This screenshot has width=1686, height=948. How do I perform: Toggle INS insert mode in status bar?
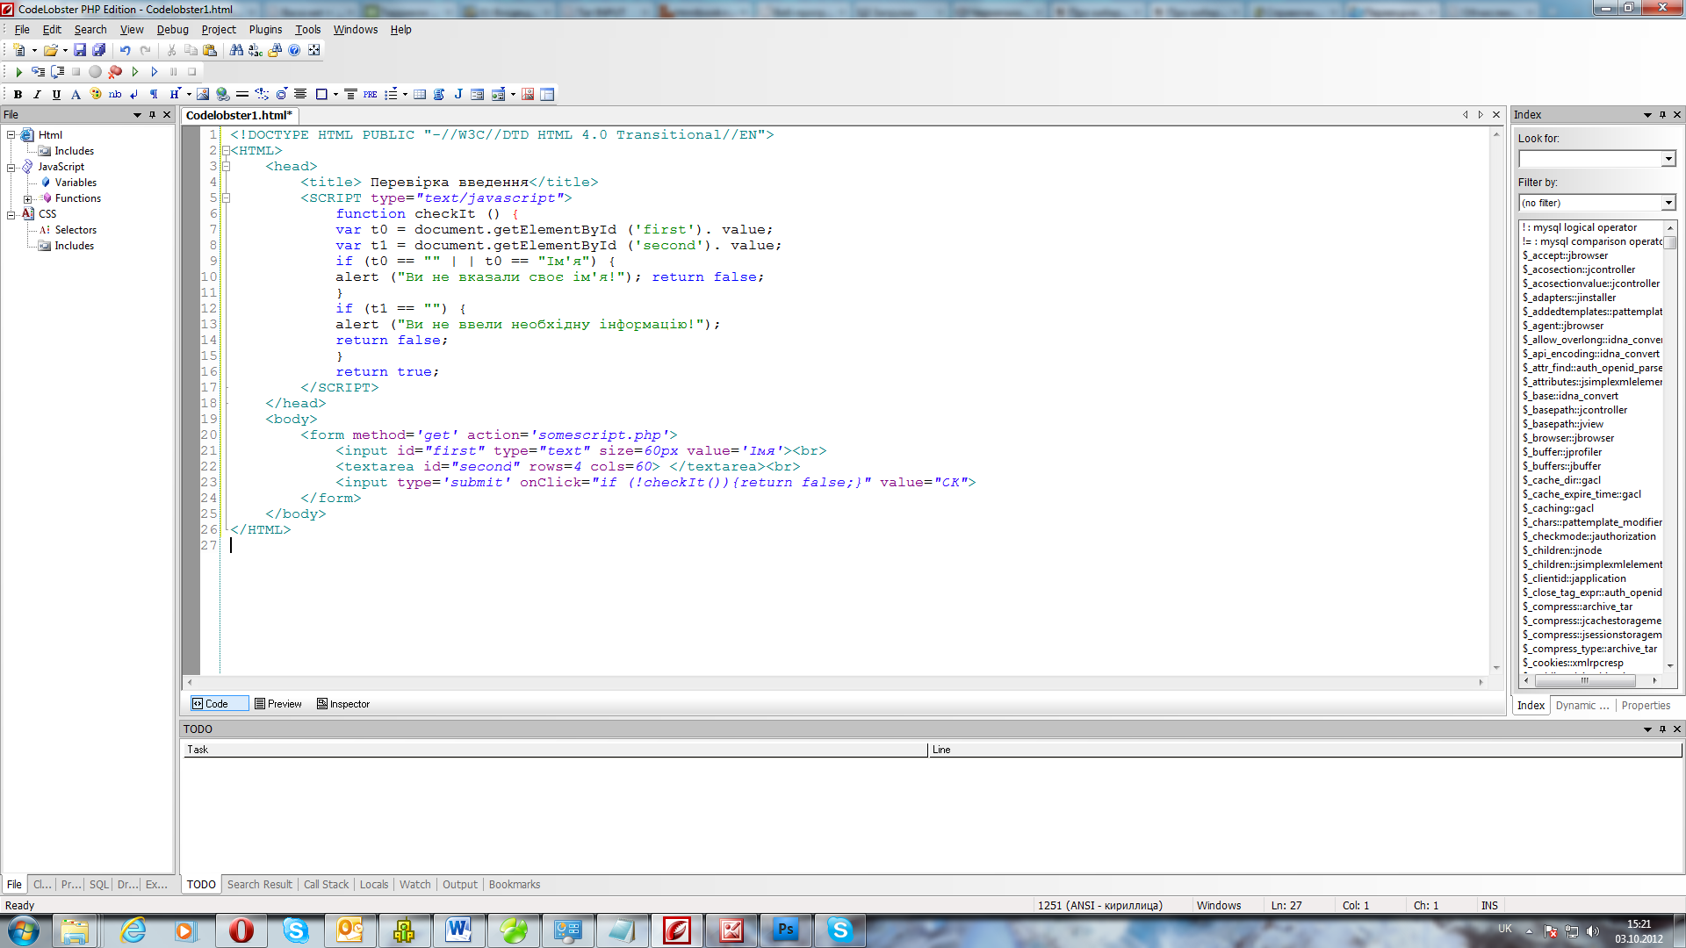pyautogui.click(x=1489, y=905)
